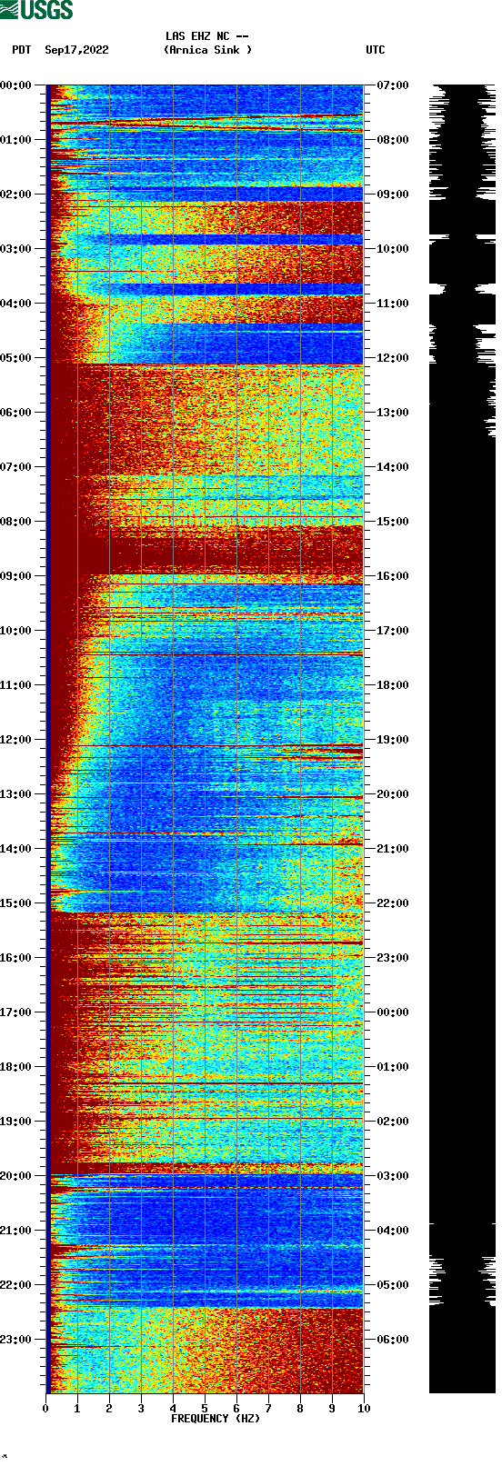
Task: Click frequency axis tick '0'
Action: pyautogui.click(x=45, y=1409)
